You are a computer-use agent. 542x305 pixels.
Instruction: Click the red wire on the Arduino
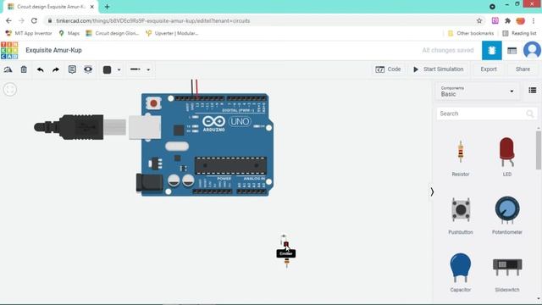(196, 88)
